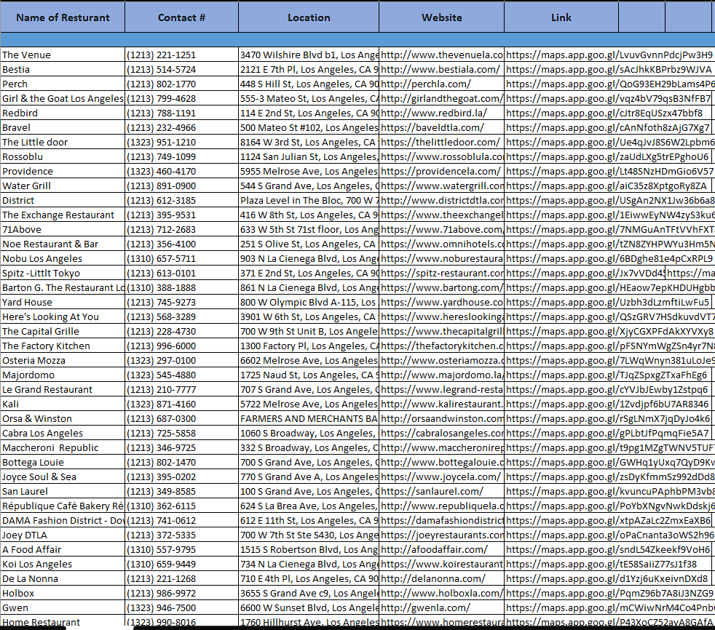Select "The Little door" name cell
715x630 pixels.
pos(63,142)
